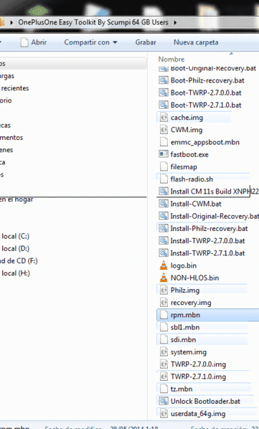This screenshot has width=259, height=429.
Task: Select the 'mentos' library item
Action: (x=11, y=137)
